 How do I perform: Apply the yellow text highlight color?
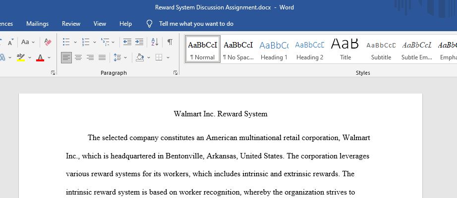coord(21,57)
